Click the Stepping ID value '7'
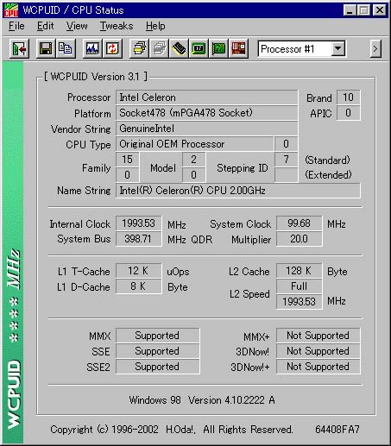The height and width of the screenshot is (446, 391). (x=286, y=160)
